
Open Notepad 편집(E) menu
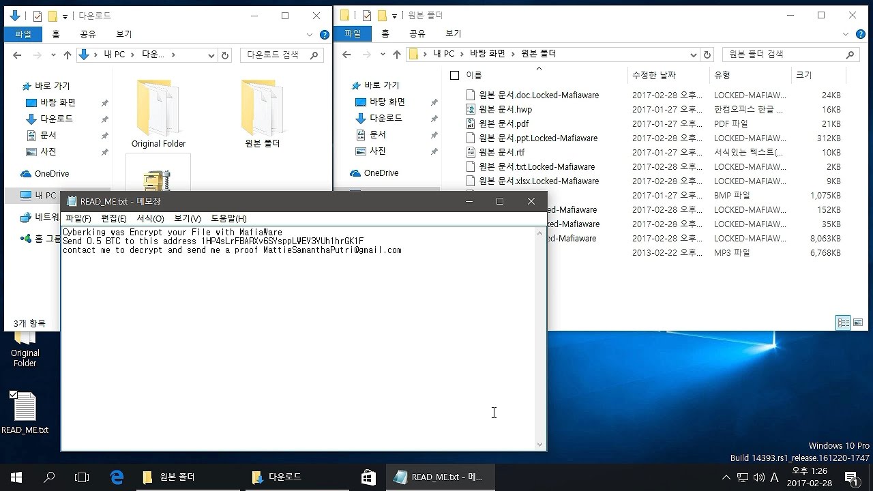click(x=114, y=218)
